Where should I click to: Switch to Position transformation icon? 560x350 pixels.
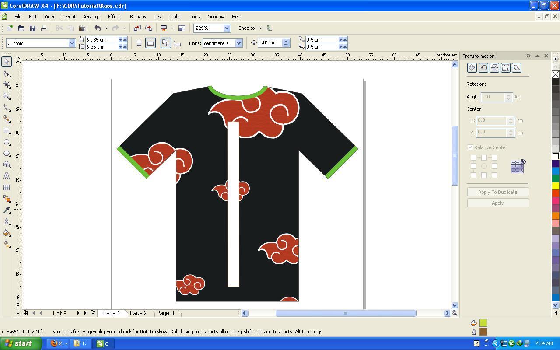(472, 67)
